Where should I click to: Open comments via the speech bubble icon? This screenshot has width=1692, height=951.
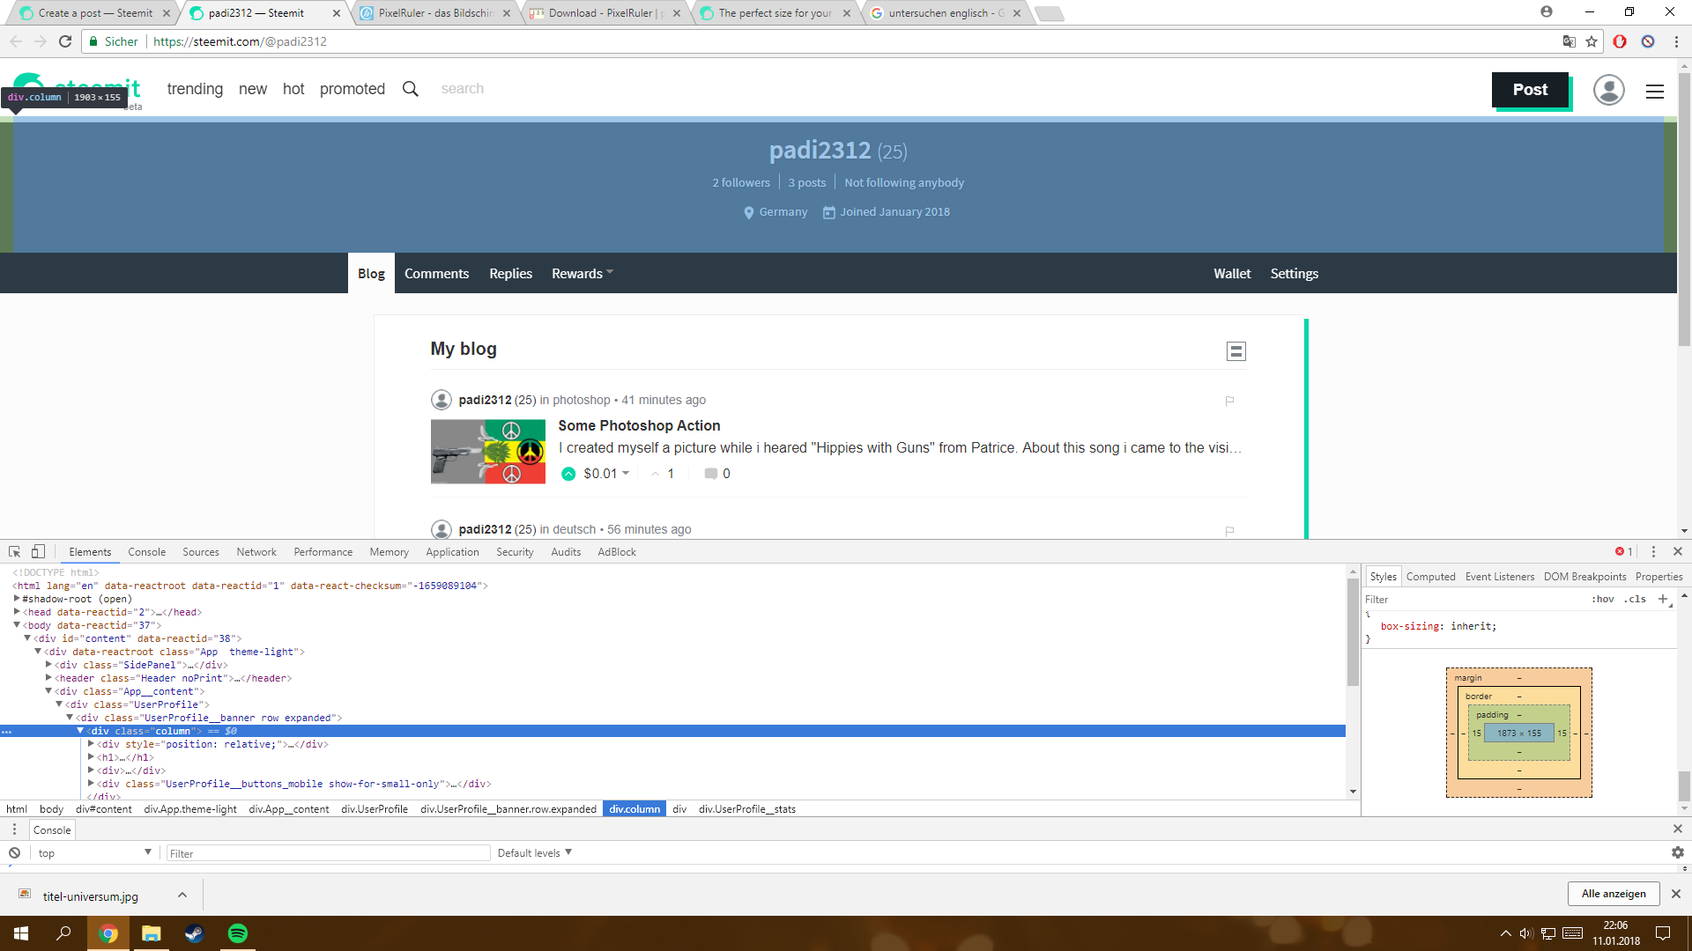(710, 474)
